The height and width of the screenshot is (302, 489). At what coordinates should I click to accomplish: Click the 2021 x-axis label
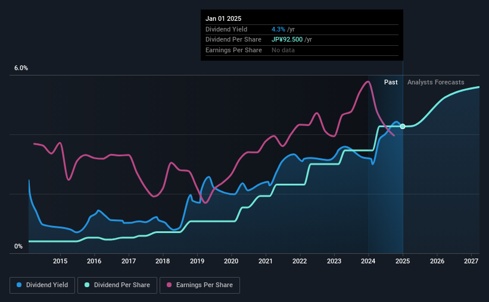coord(266,261)
